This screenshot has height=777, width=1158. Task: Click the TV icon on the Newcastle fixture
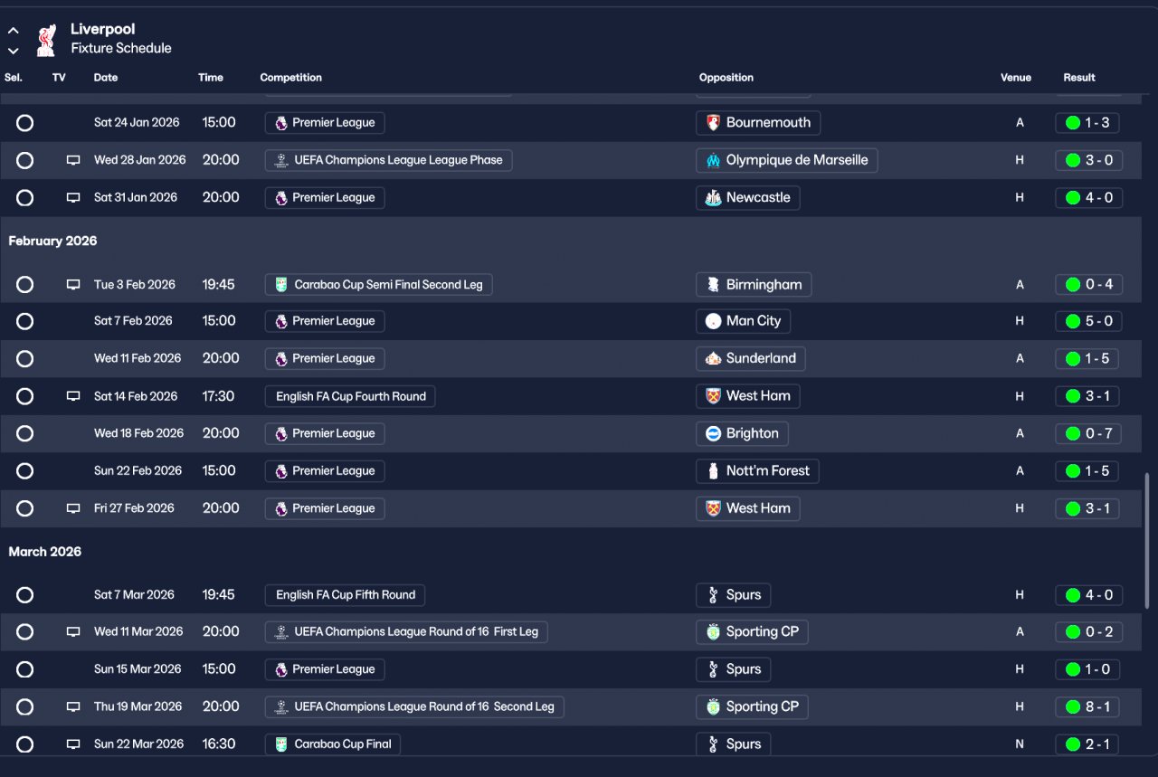[73, 198]
